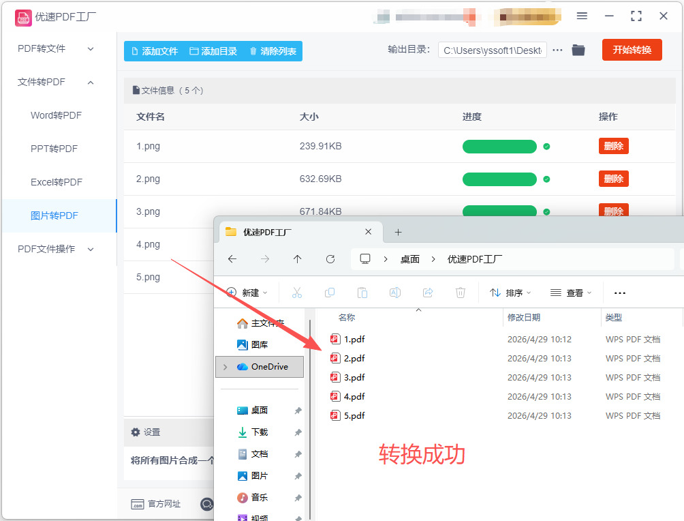The height and width of the screenshot is (521, 684).
Task: Open the output folder icon
Action: point(578,50)
